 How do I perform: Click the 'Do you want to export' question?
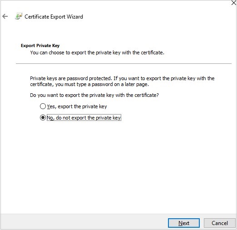pos(94,95)
